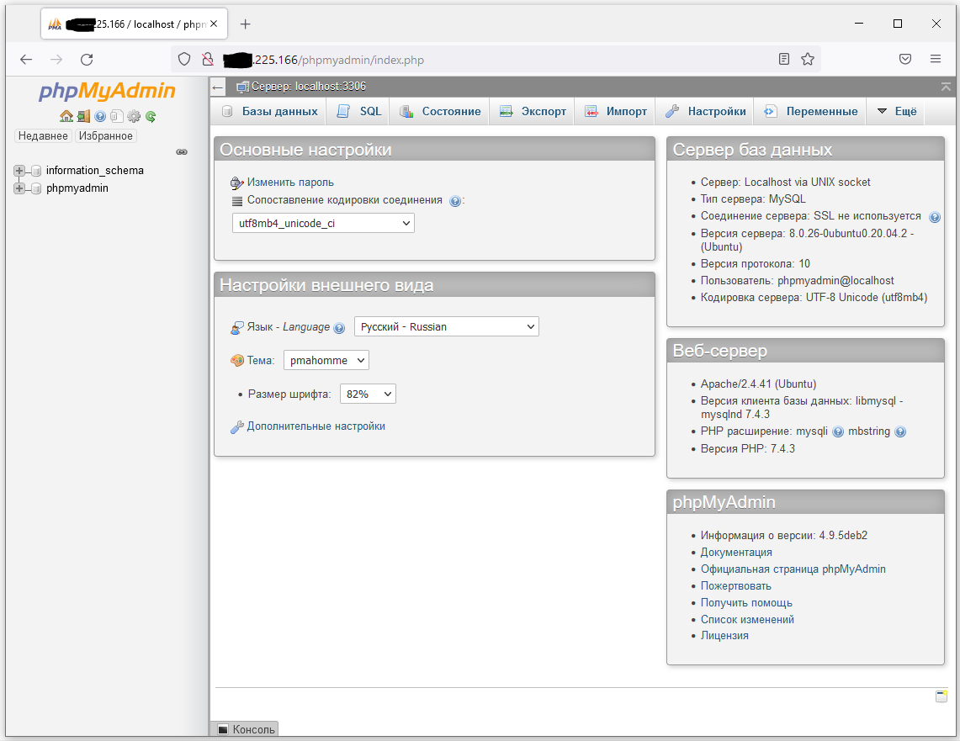Image resolution: width=960 pixels, height=741 pixels.
Task: Open the Настройки tab
Action: point(705,111)
